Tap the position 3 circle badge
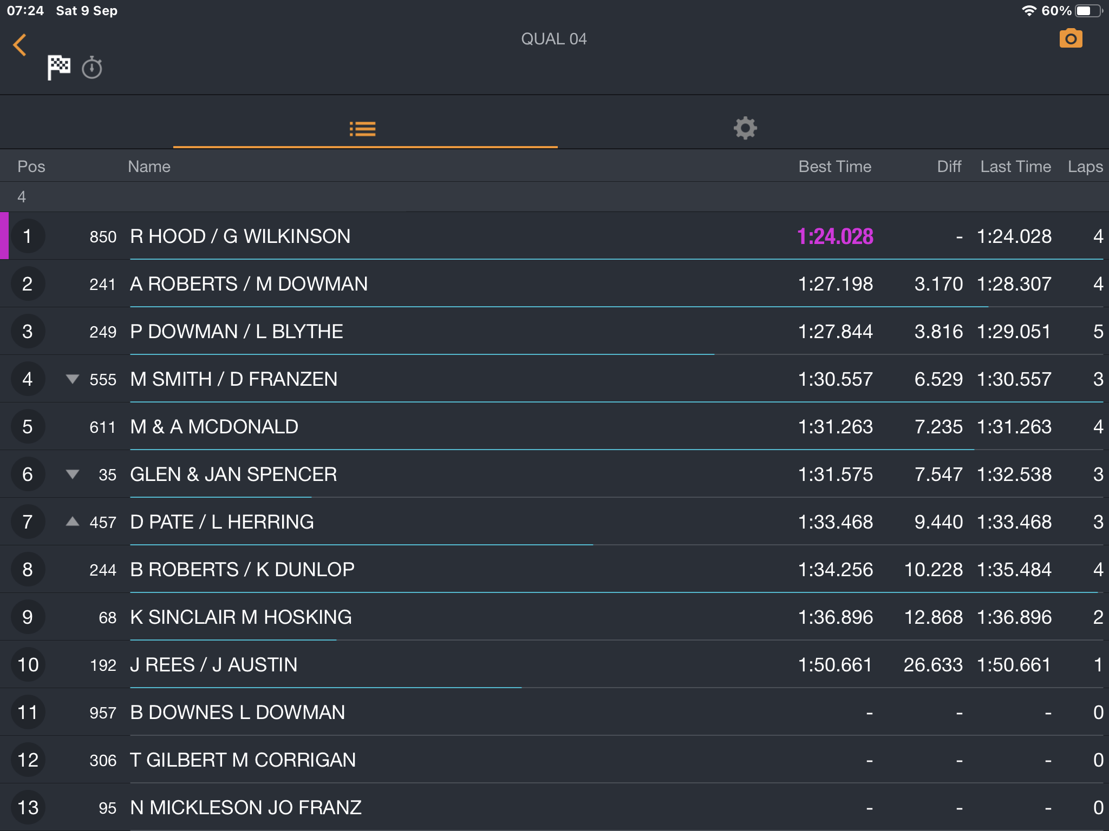This screenshot has height=831, width=1109. coord(28,331)
